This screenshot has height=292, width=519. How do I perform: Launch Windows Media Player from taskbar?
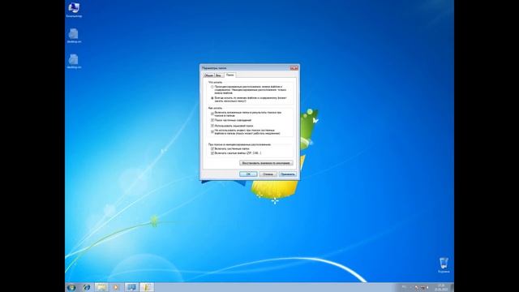pyautogui.click(x=116, y=287)
